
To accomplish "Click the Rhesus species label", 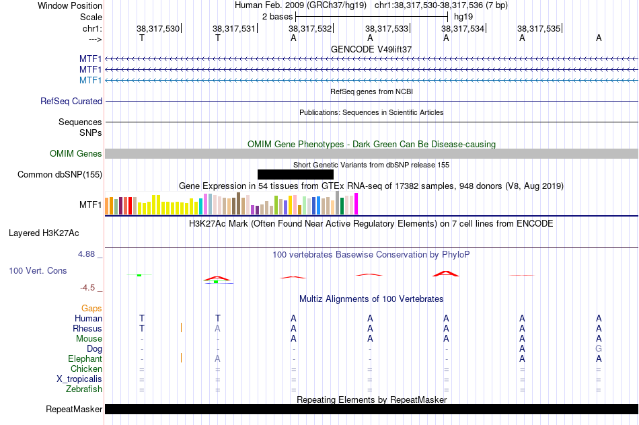I will pos(87,328).
